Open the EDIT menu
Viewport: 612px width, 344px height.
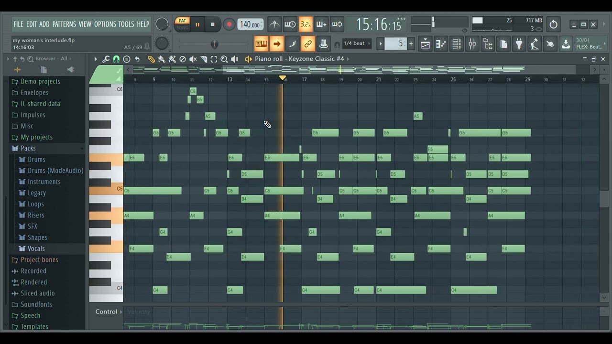[x=32, y=24]
